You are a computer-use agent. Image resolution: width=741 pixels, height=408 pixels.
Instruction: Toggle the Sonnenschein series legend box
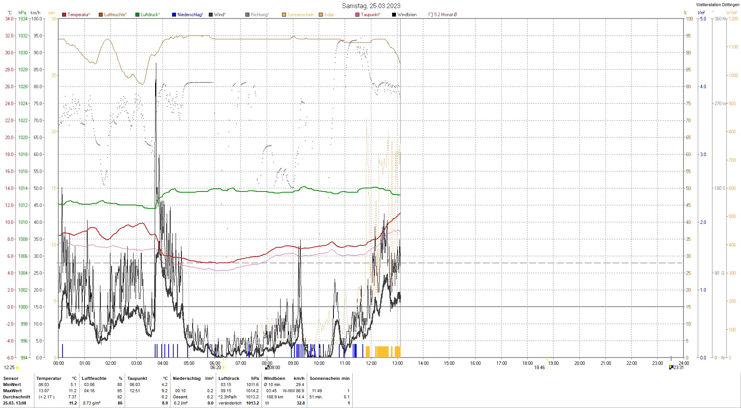point(284,15)
